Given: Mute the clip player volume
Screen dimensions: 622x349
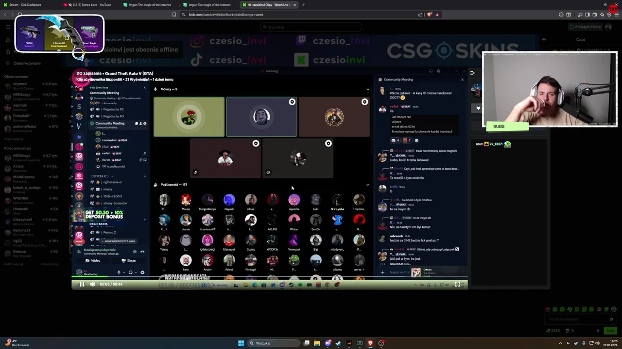Looking at the screenshot, I should point(92,285).
